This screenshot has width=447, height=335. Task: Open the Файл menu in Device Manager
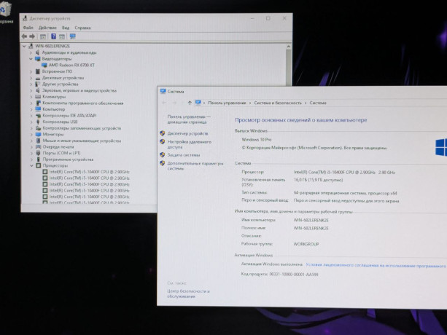(28, 28)
